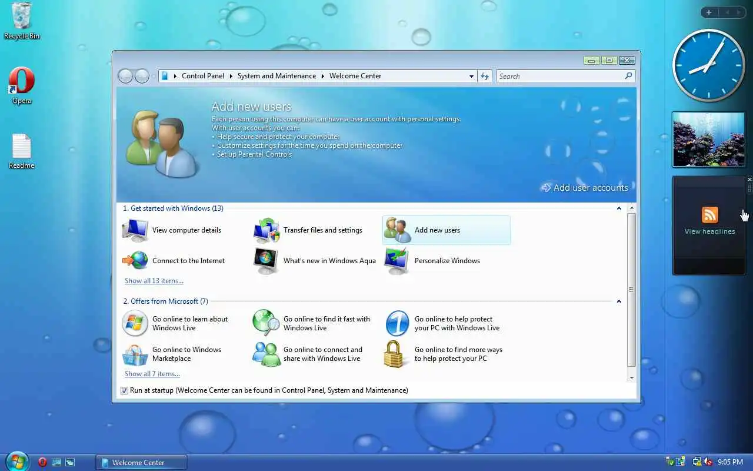Image resolution: width=753 pixels, height=471 pixels.
Task: Click Show Desktop in quick launch
Action: (56, 462)
